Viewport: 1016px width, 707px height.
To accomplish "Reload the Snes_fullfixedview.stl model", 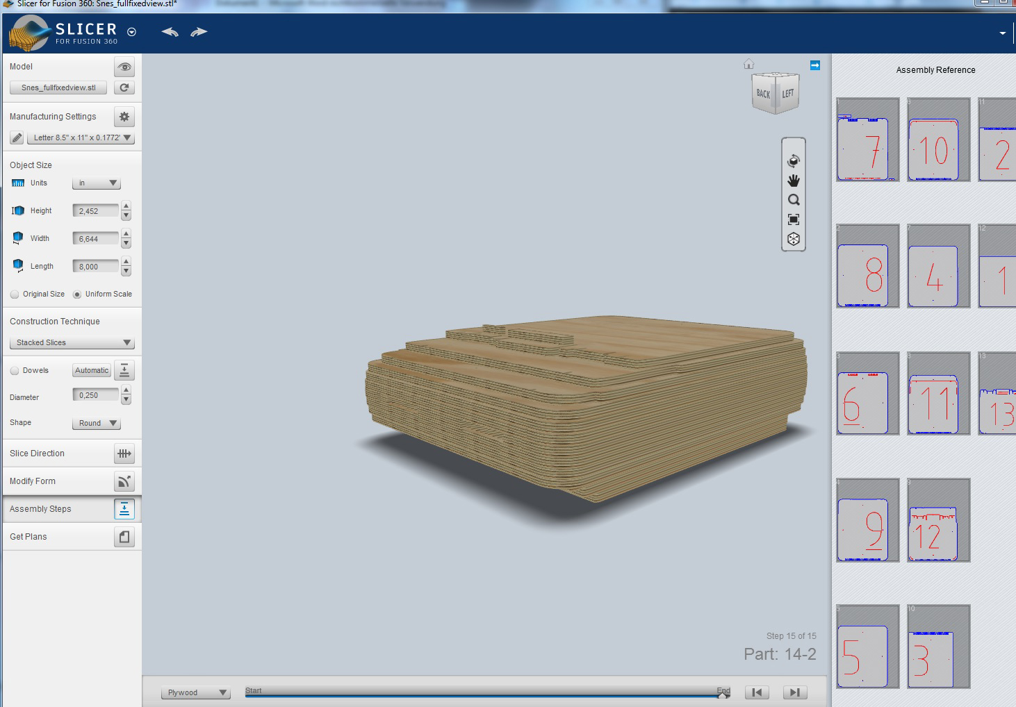I will pyautogui.click(x=124, y=88).
